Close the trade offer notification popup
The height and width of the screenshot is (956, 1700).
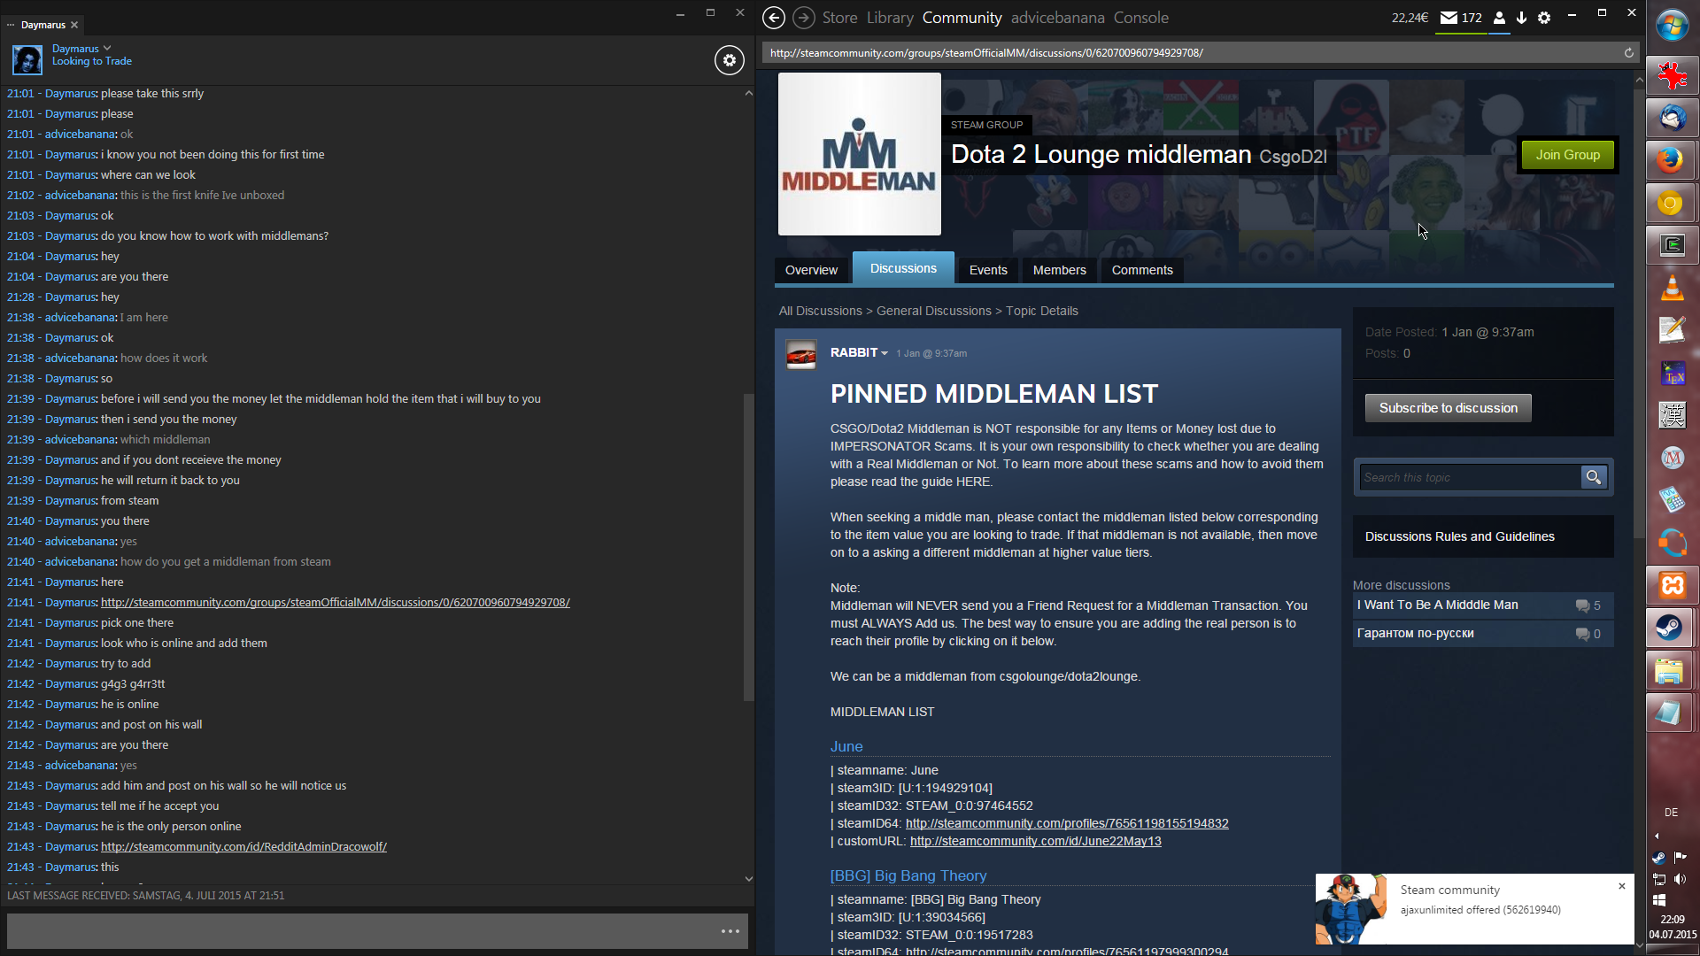click(x=1621, y=886)
